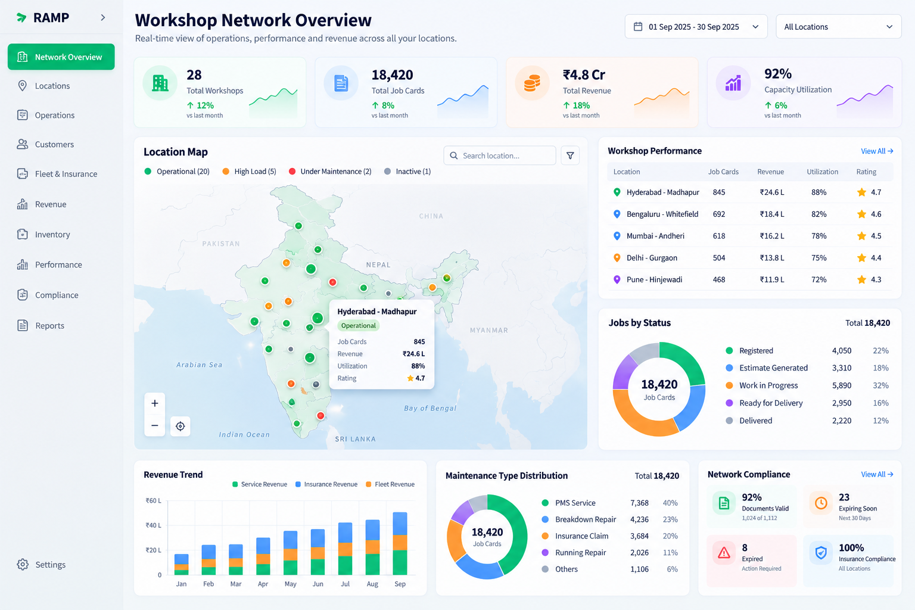
Task: Select the Hyderabad - Madhapur table row
Action: pyautogui.click(x=750, y=192)
